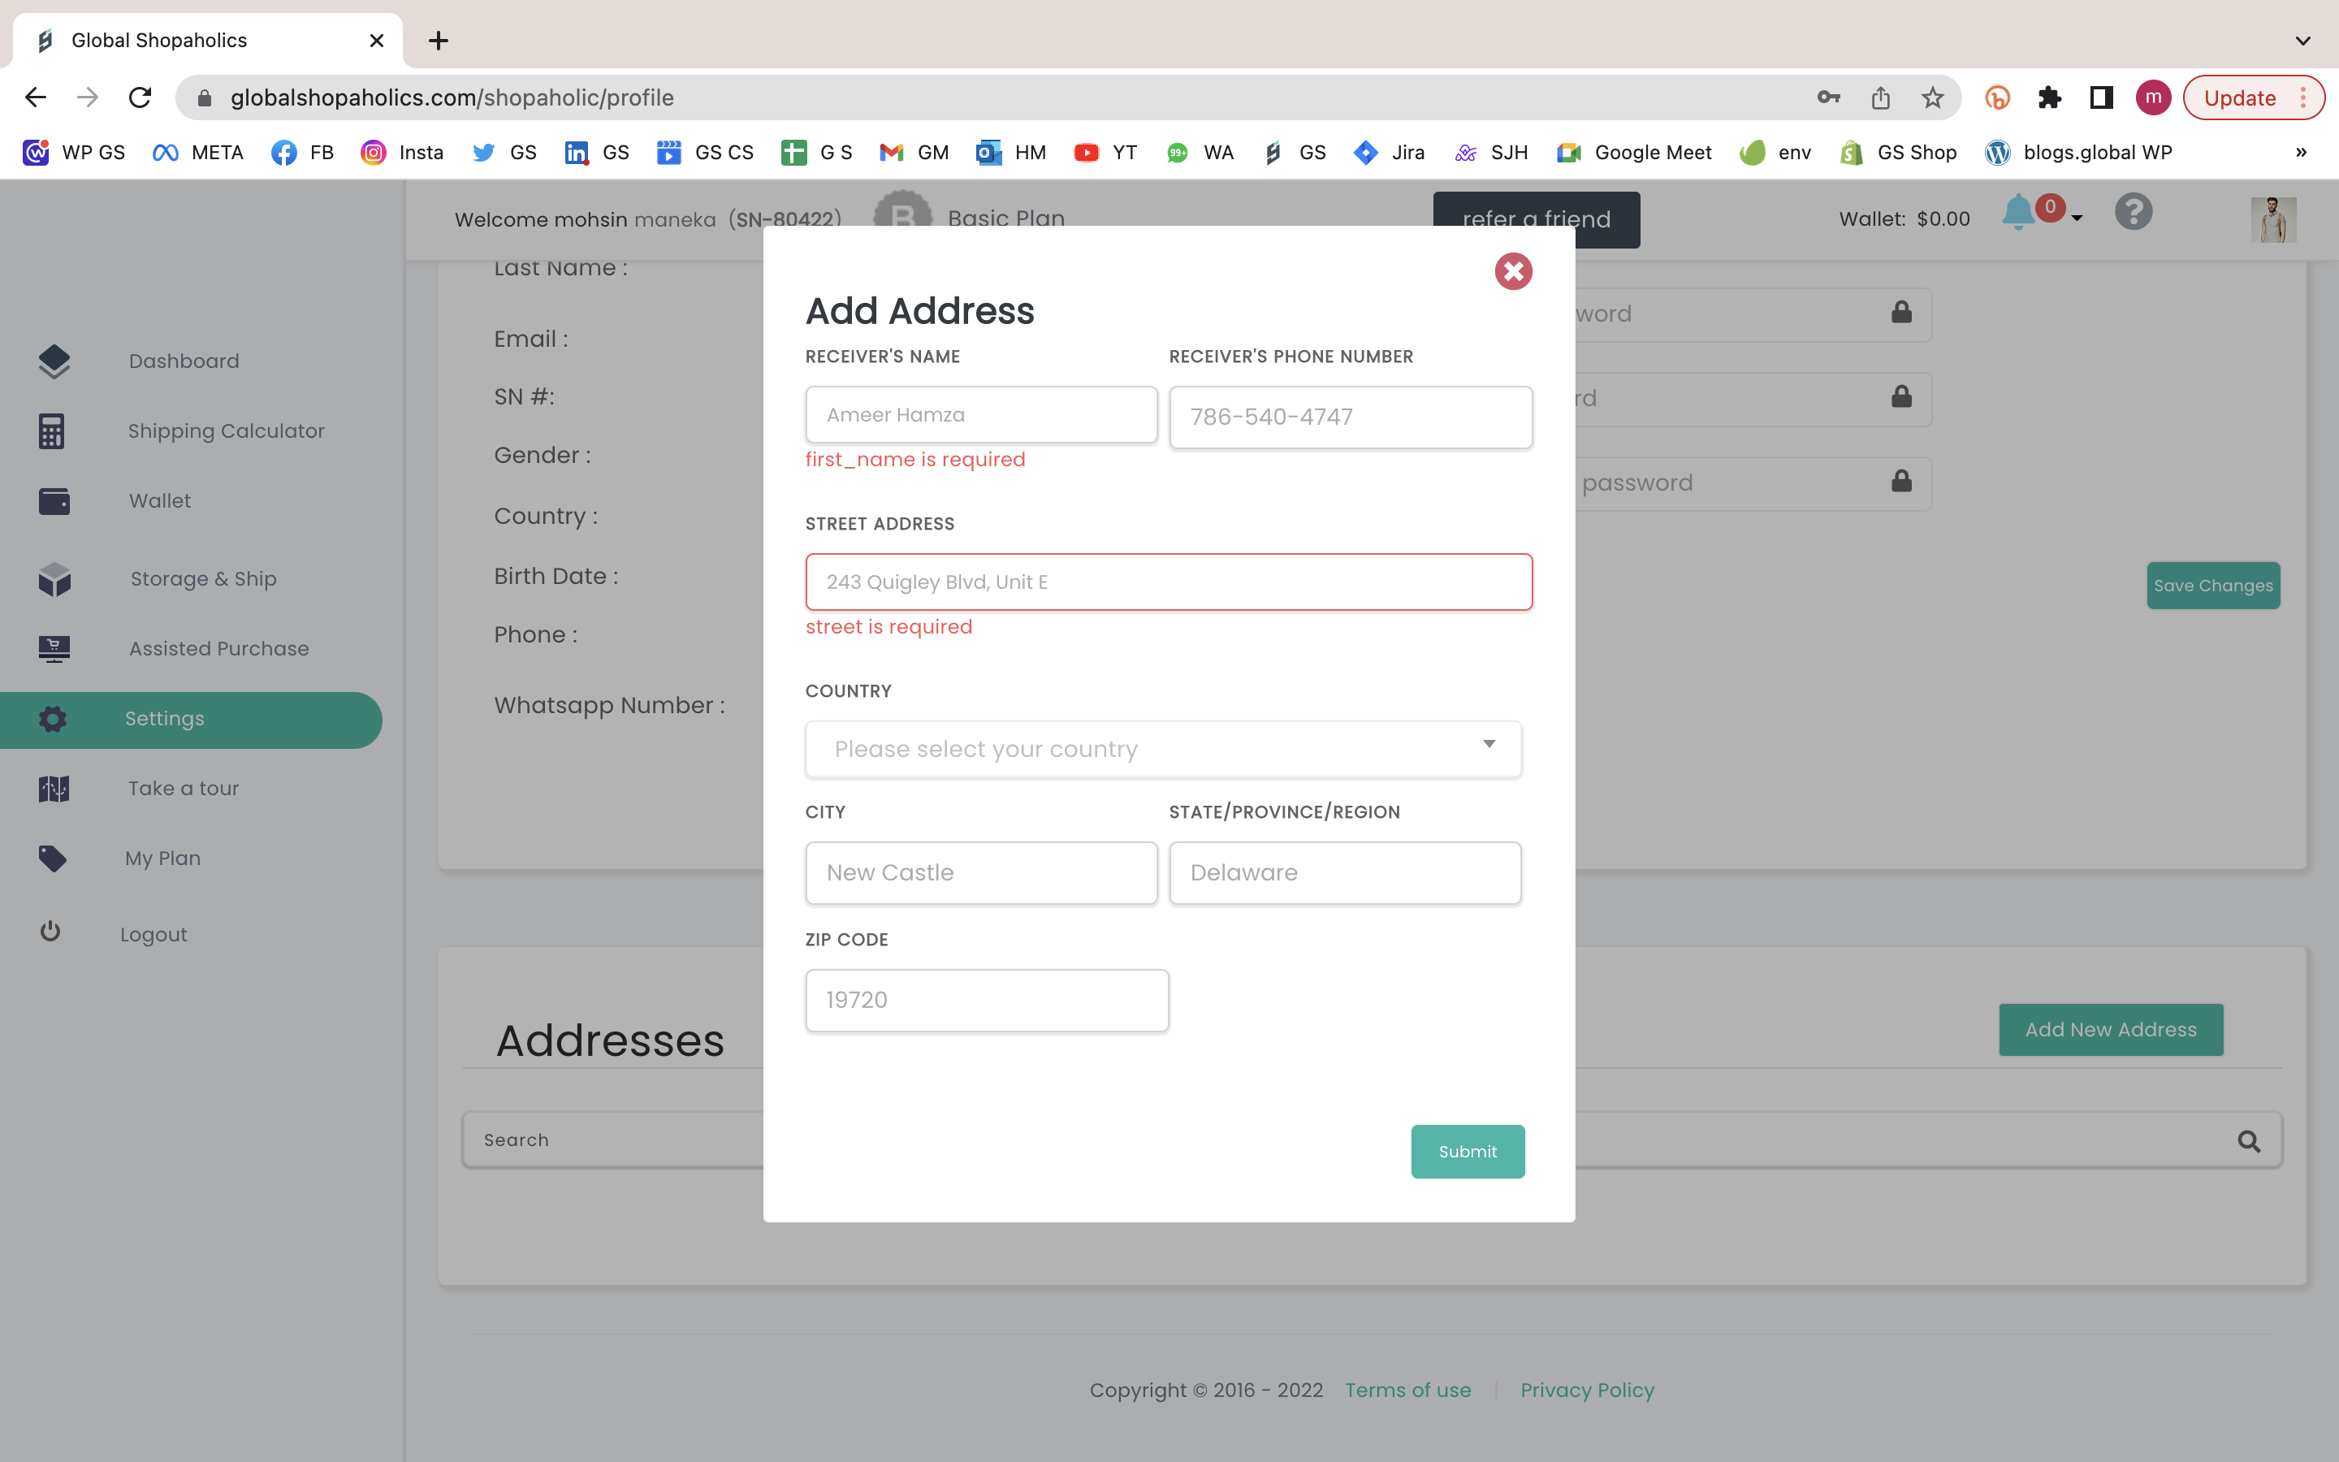Open the help question mark icon
The width and height of the screenshot is (2339, 1462).
[2132, 212]
